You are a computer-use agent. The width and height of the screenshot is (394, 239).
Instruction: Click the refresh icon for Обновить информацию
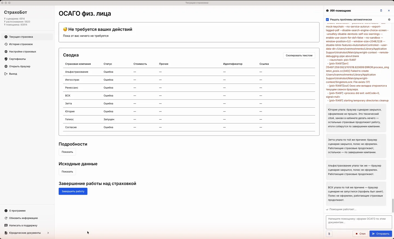(6, 218)
